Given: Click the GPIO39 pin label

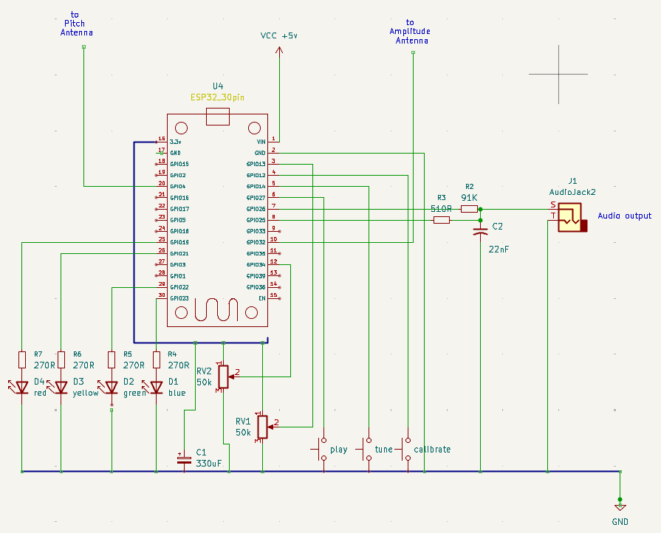Looking at the screenshot, I should click(256, 276).
